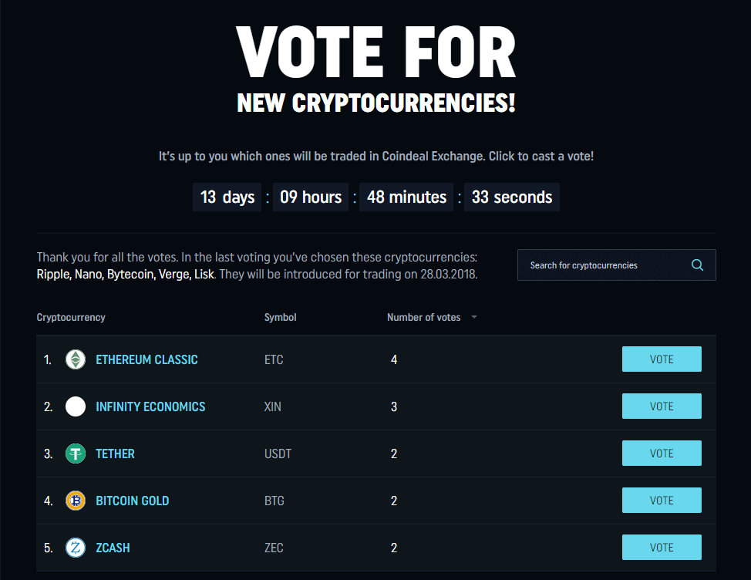This screenshot has height=580, width=751.
Task: Open the ZCASH link
Action: point(113,548)
